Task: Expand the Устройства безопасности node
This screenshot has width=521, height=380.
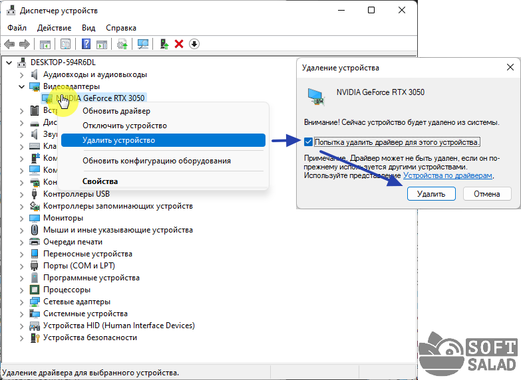Action: (x=21, y=338)
